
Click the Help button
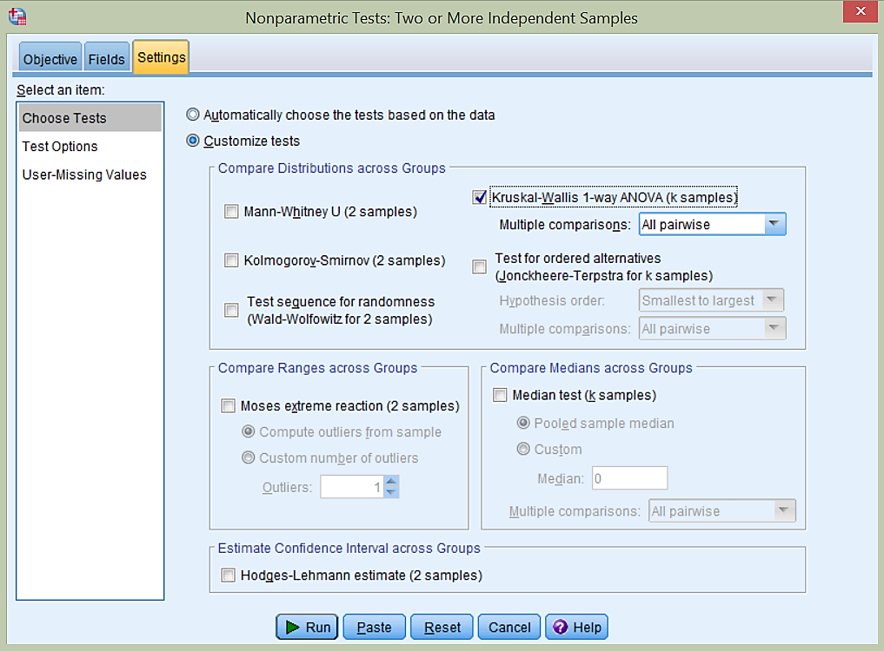(576, 627)
